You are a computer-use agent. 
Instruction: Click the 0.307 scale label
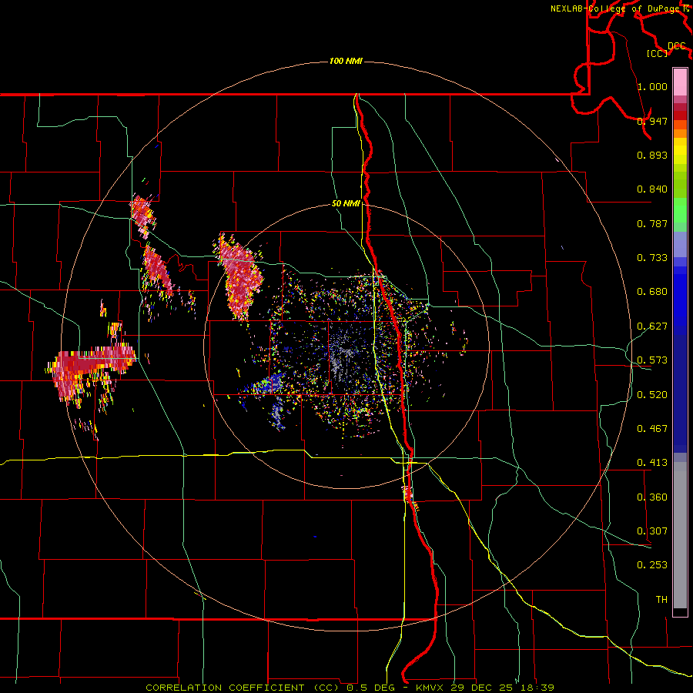[x=652, y=531]
